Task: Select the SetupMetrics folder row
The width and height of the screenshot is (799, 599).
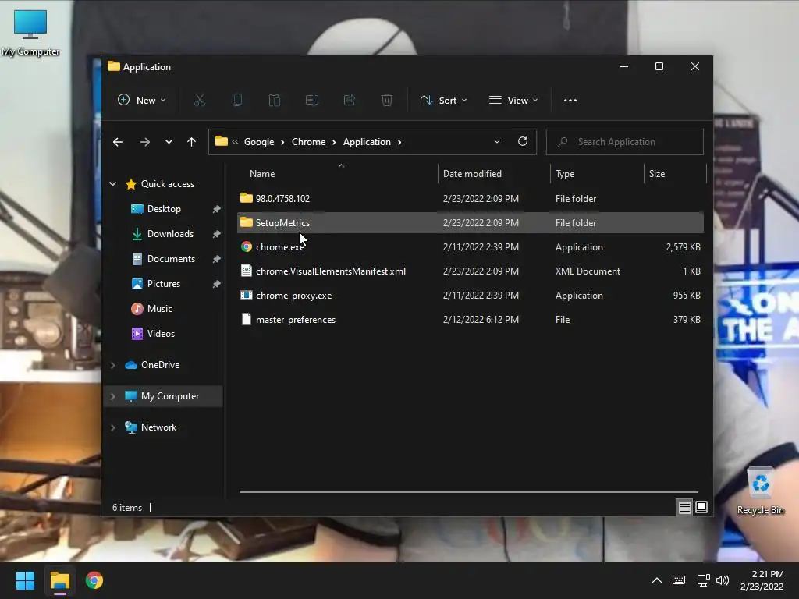Action: coord(471,222)
